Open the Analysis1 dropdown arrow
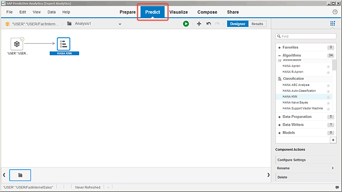This screenshot has height=192, width=342. 120,24
